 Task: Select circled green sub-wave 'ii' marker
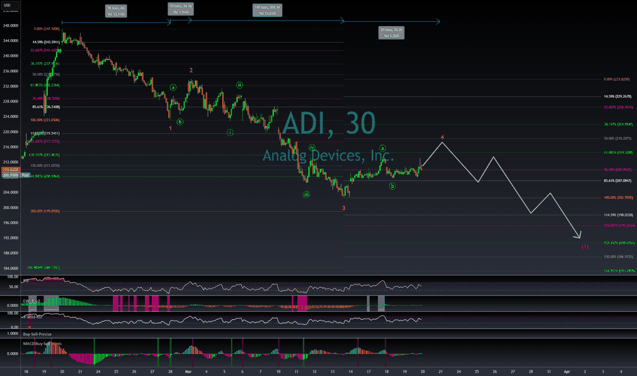pos(240,85)
